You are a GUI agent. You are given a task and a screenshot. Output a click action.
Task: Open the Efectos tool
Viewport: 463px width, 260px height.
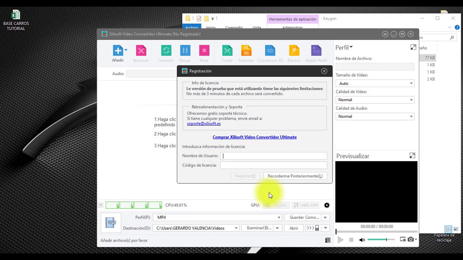(x=294, y=51)
